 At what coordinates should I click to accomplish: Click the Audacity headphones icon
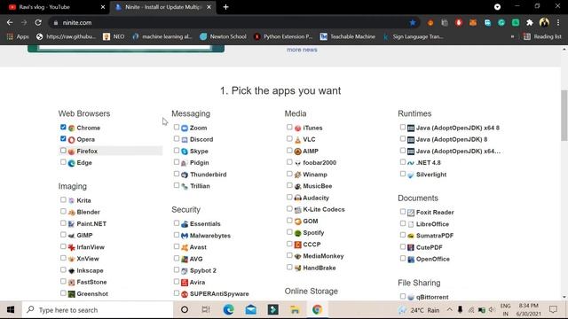(x=298, y=198)
